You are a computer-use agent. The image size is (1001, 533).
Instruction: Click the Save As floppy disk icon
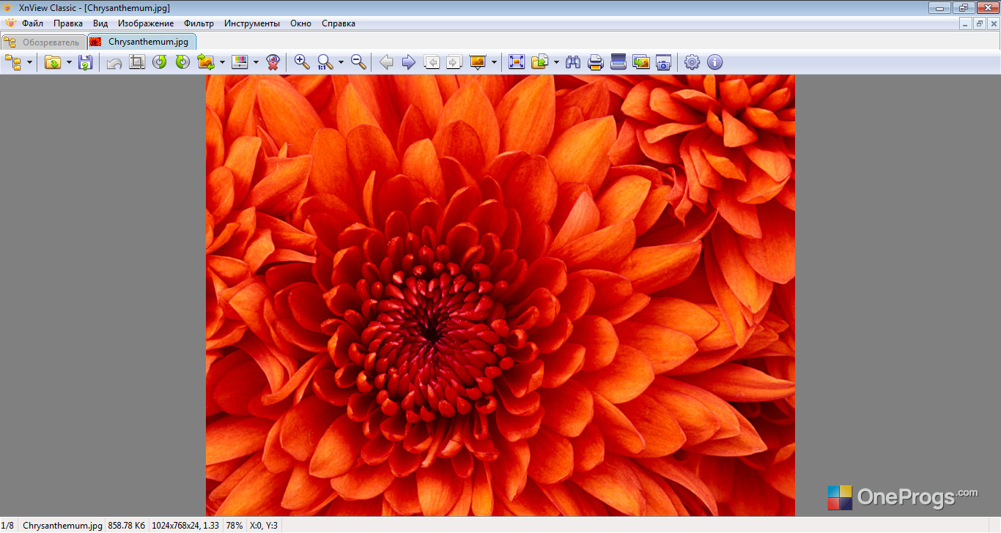[86, 62]
